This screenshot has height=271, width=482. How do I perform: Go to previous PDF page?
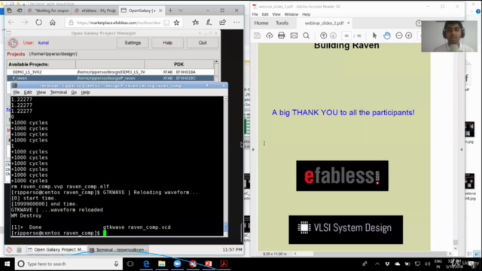323,35
